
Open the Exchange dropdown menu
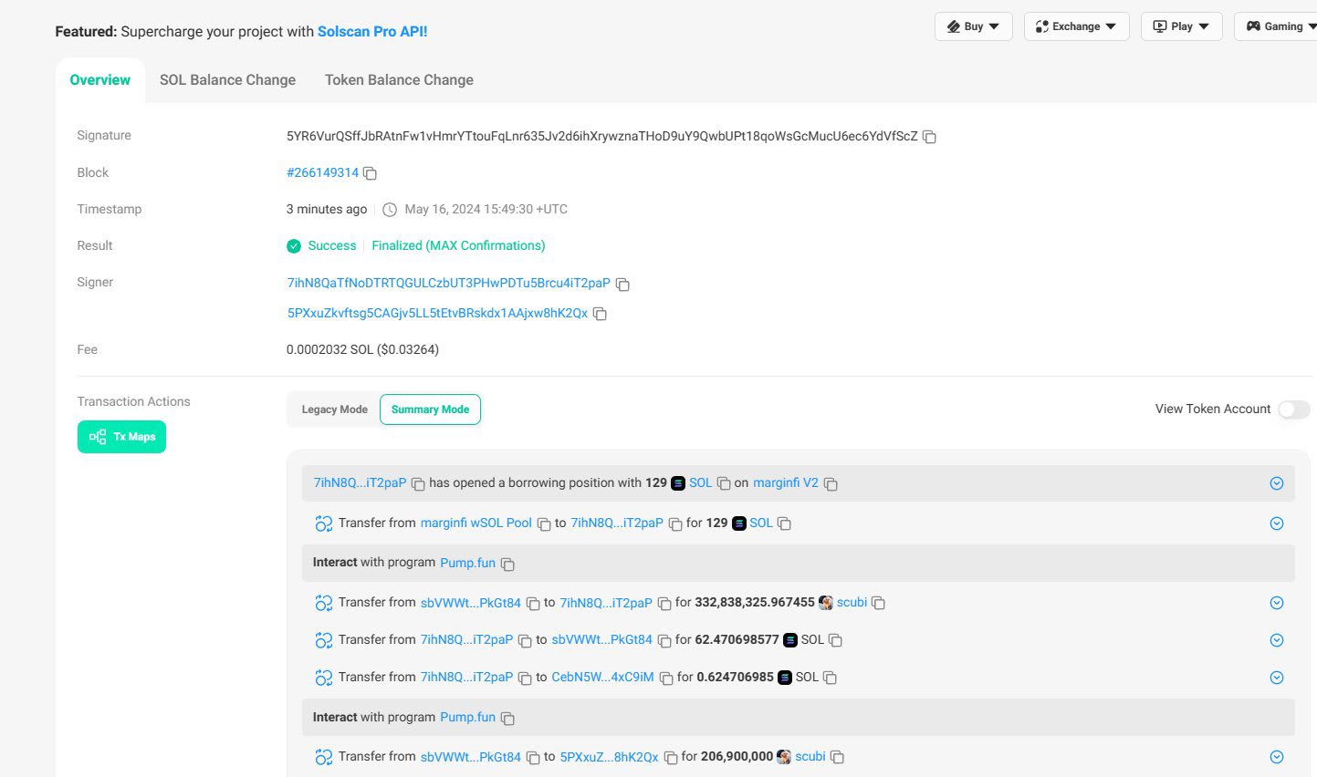1076,26
